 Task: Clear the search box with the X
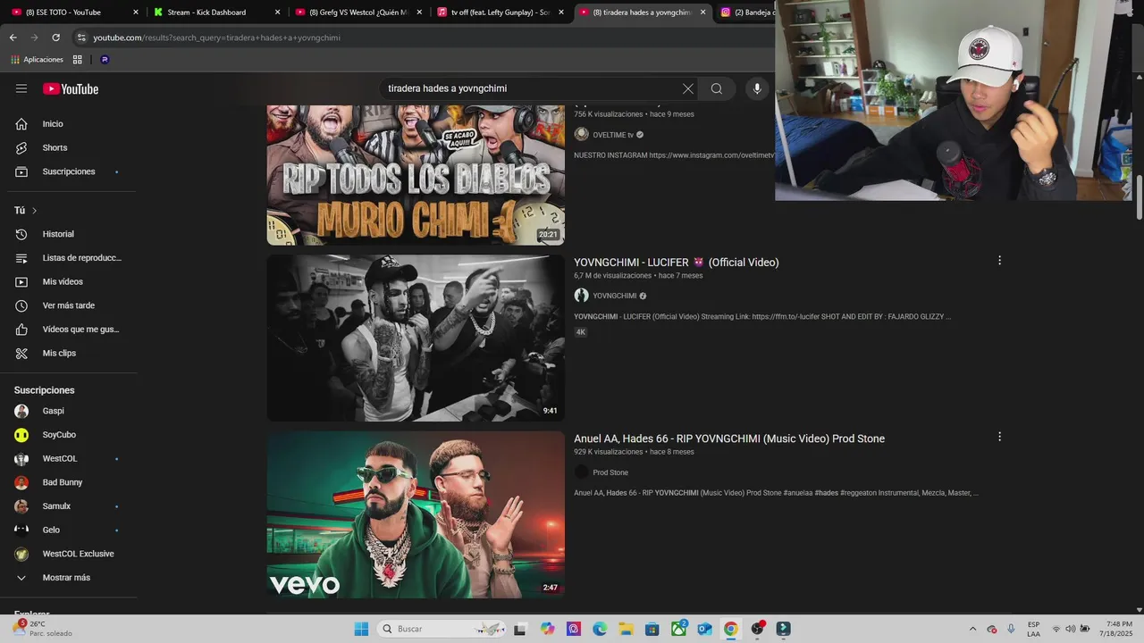click(x=687, y=88)
